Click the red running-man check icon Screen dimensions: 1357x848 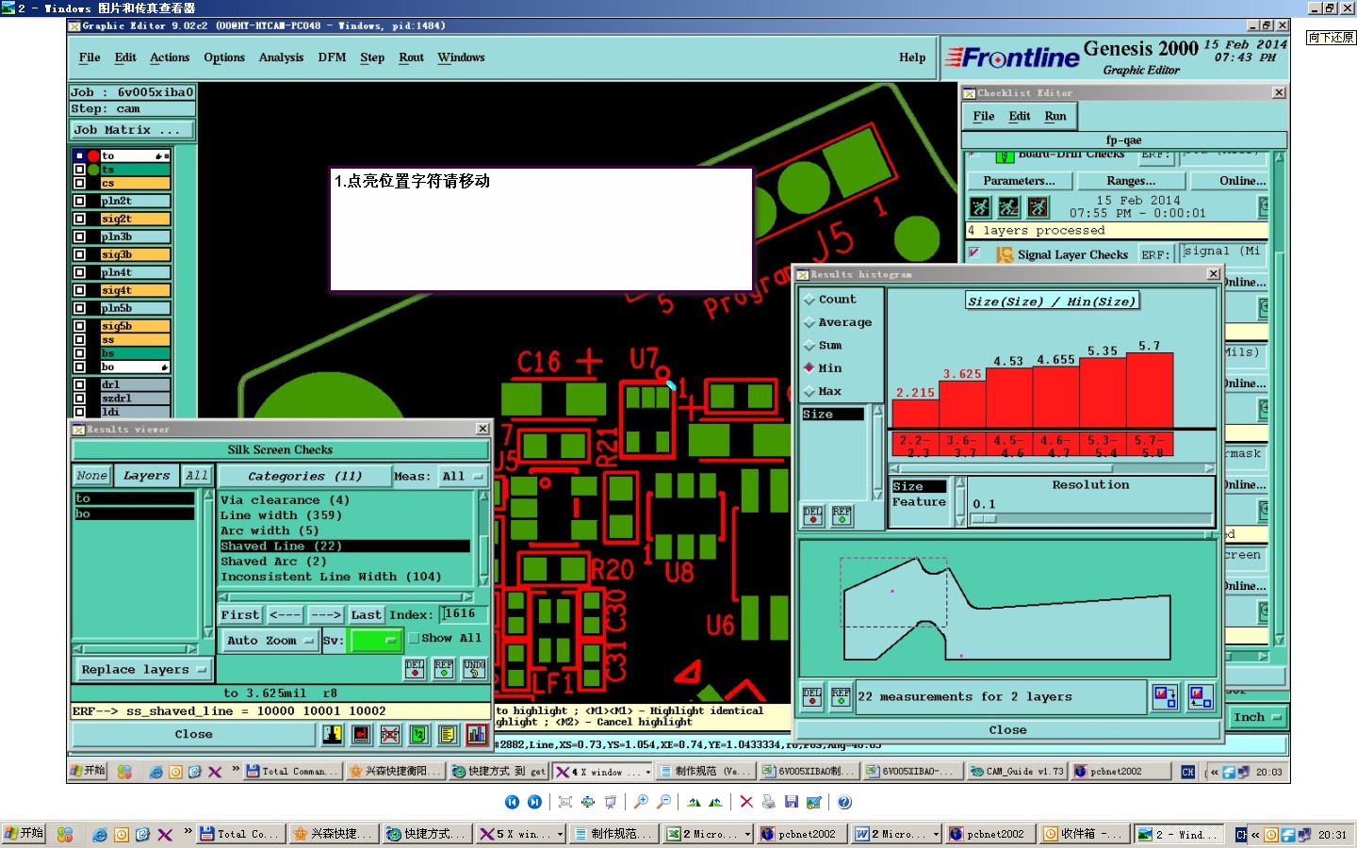(x=1038, y=207)
